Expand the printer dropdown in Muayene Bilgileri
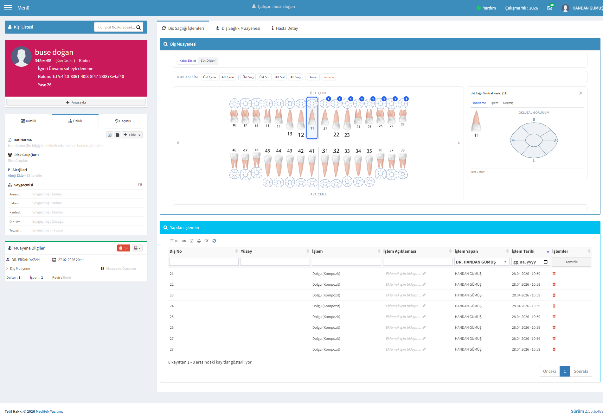The image size is (603, 419). point(137,248)
